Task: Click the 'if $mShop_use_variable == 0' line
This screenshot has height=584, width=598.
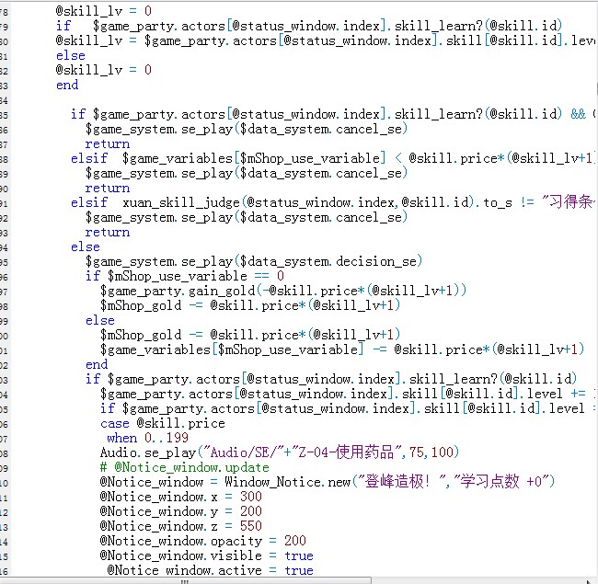Action: pyautogui.click(x=185, y=276)
